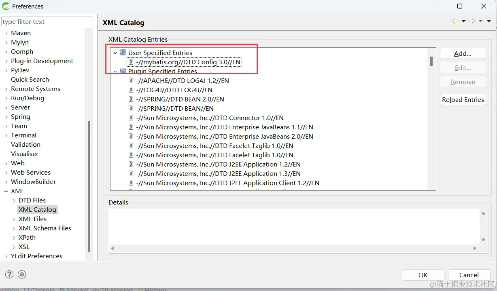
Task: Select XML Files in preferences tree
Action: (x=32, y=219)
